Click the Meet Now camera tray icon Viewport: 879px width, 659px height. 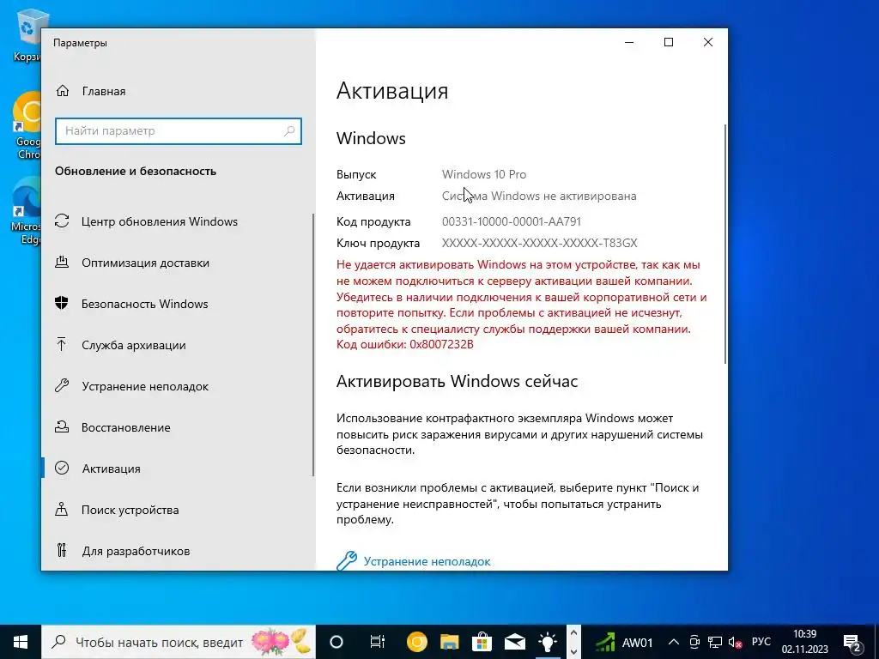click(x=694, y=642)
